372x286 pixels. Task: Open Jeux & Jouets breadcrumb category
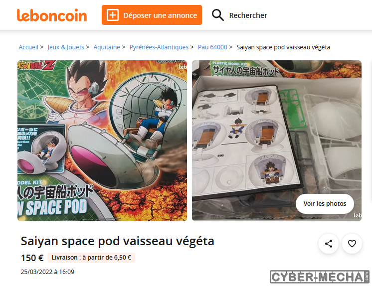[66, 47]
